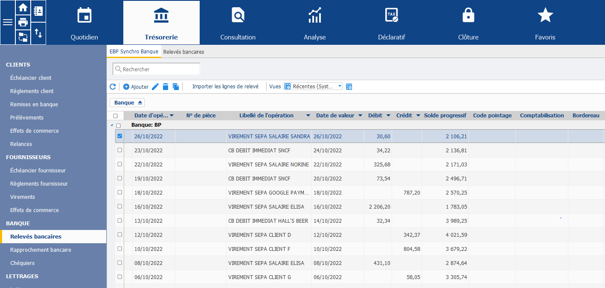Viewport: 605px width, 288px height.
Task: Click Importer les lignes de relevé
Action: [x=225, y=87]
